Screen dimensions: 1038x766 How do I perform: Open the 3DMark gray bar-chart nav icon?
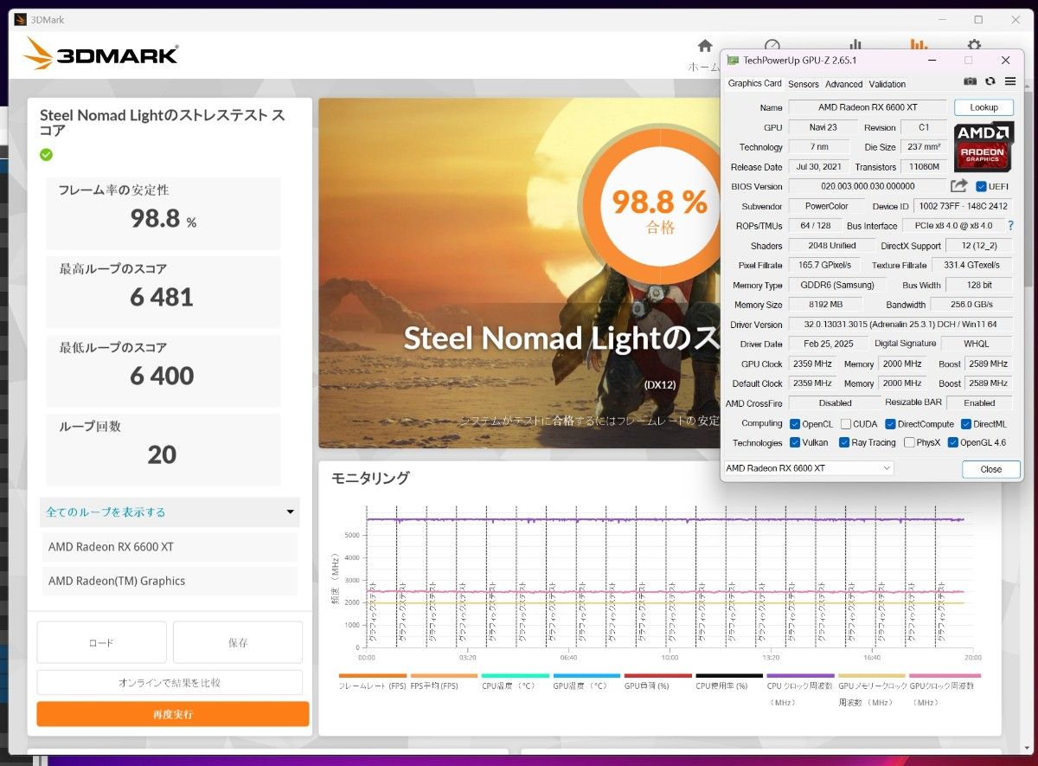855,46
